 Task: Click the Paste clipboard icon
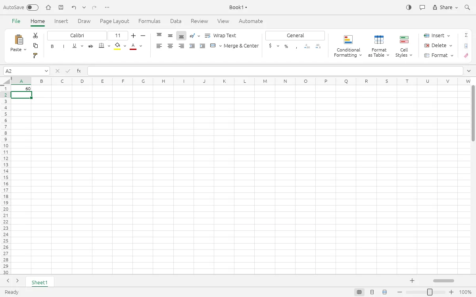(x=19, y=40)
